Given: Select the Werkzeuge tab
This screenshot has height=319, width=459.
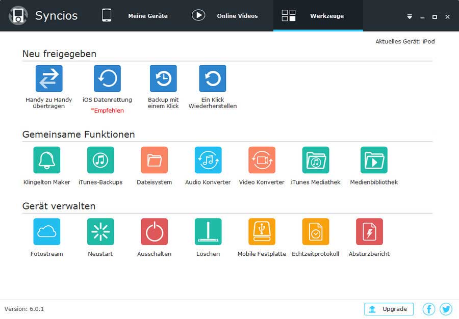Looking at the screenshot, I should [x=318, y=15].
